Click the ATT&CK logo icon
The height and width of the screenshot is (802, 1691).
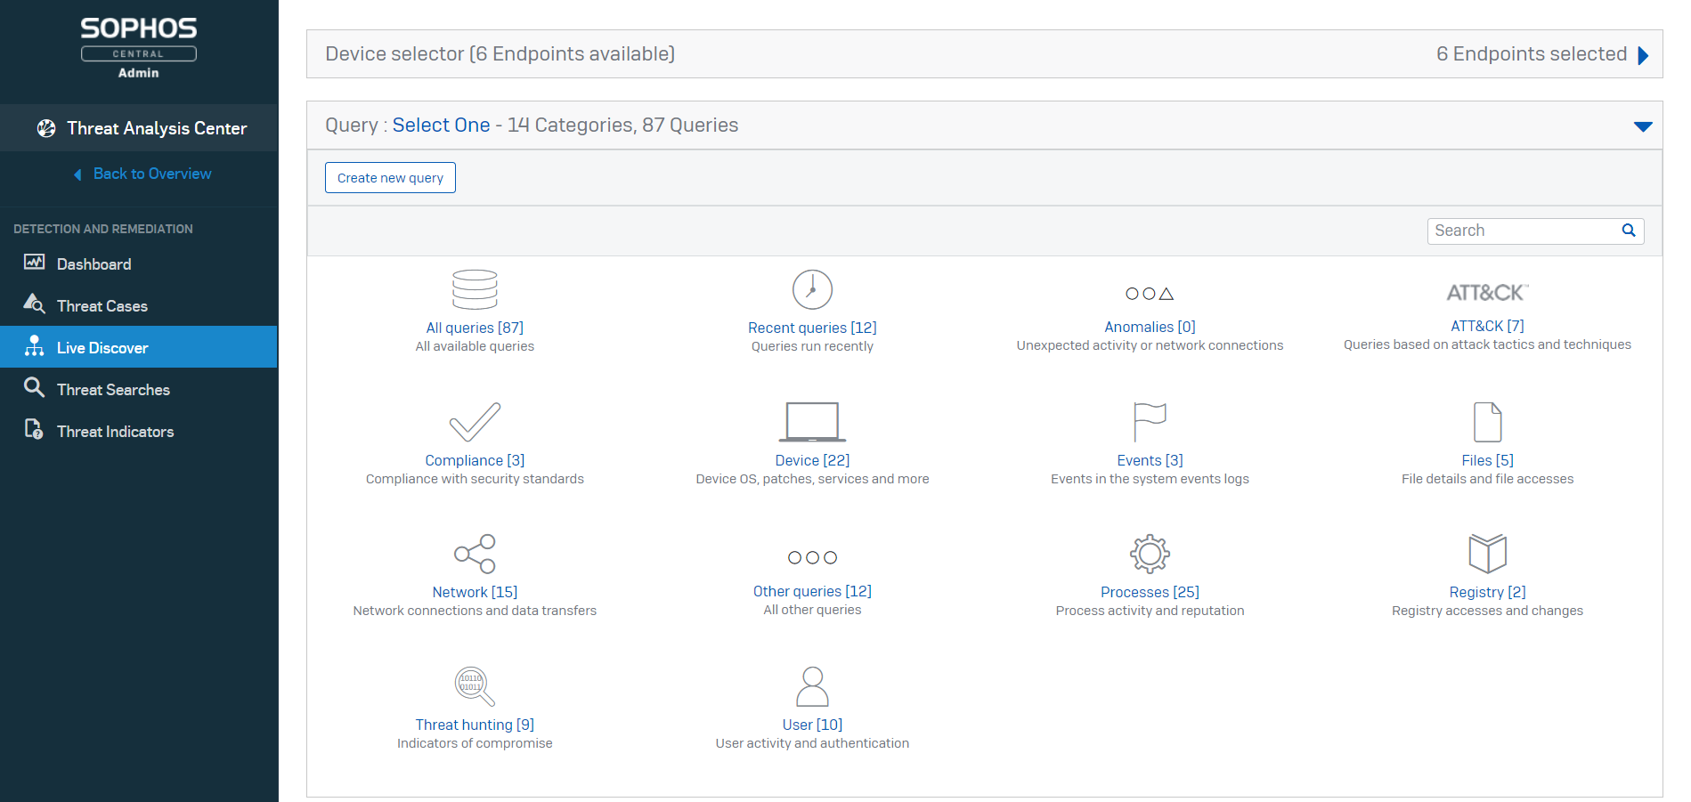[x=1487, y=292]
